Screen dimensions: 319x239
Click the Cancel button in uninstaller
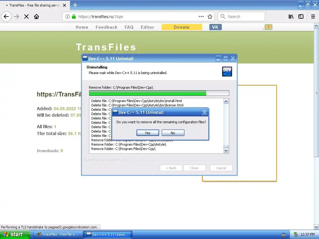click(221, 168)
